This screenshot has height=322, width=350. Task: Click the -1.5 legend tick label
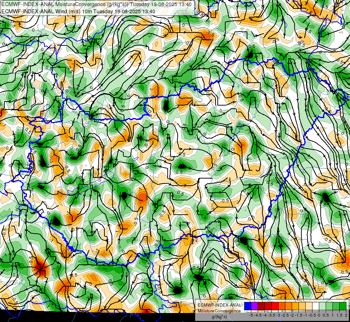[299, 315]
